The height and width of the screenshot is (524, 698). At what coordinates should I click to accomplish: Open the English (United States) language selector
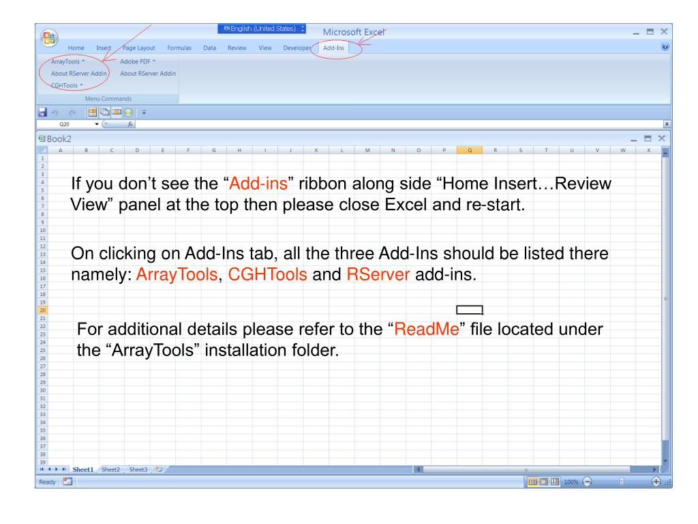[262, 29]
